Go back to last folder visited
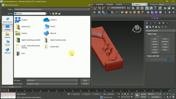This screenshot has width=176, height=99. click(50, 13)
